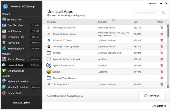
Task: Click the AnyDesk window icon
Action: (49, 53)
